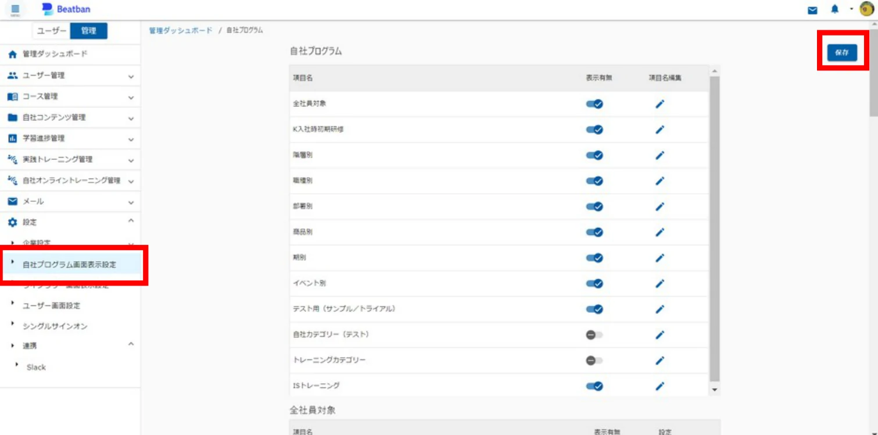
Task: Click the pencil icon for ISトレーニング
Action: [660, 386]
